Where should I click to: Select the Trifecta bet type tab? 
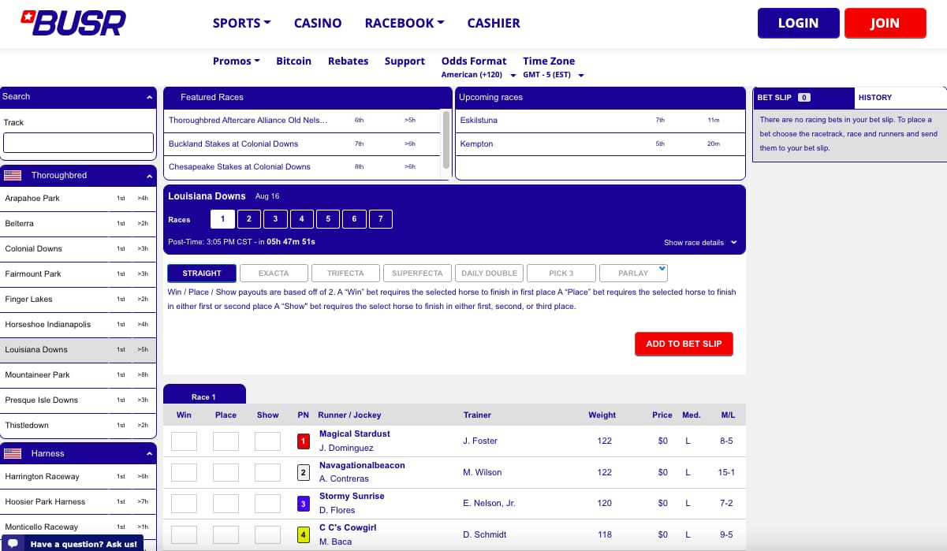(345, 273)
